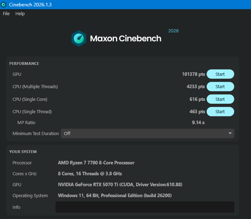251x219 pixels.
Task: Click the Cinebench app icon in title bar
Action: (x=4, y=5)
